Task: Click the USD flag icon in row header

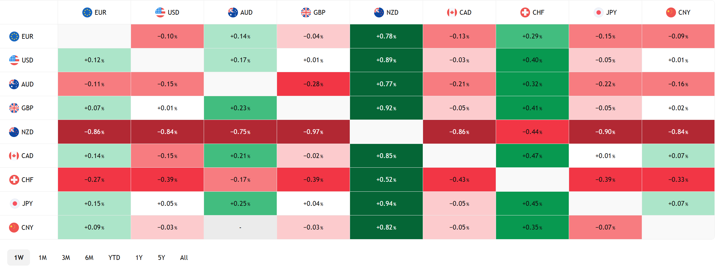Action: (x=14, y=60)
